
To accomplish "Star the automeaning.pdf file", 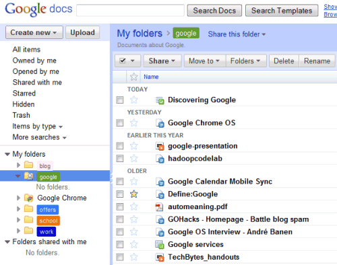I will [x=134, y=206].
